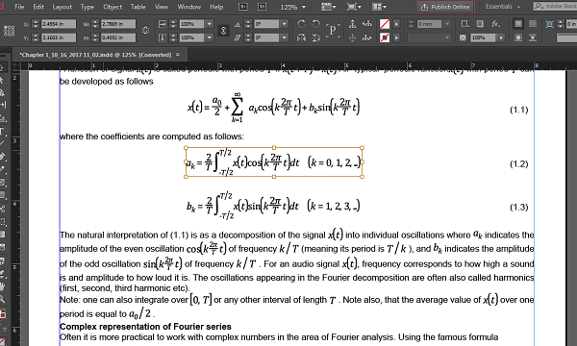Viewport: 577px width, 346px height.
Task: Click the Drop Shadow icon
Action: coord(480,24)
